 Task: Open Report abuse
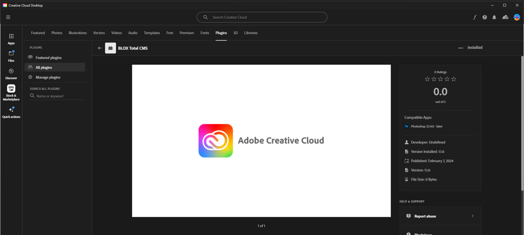click(x=440, y=216)
